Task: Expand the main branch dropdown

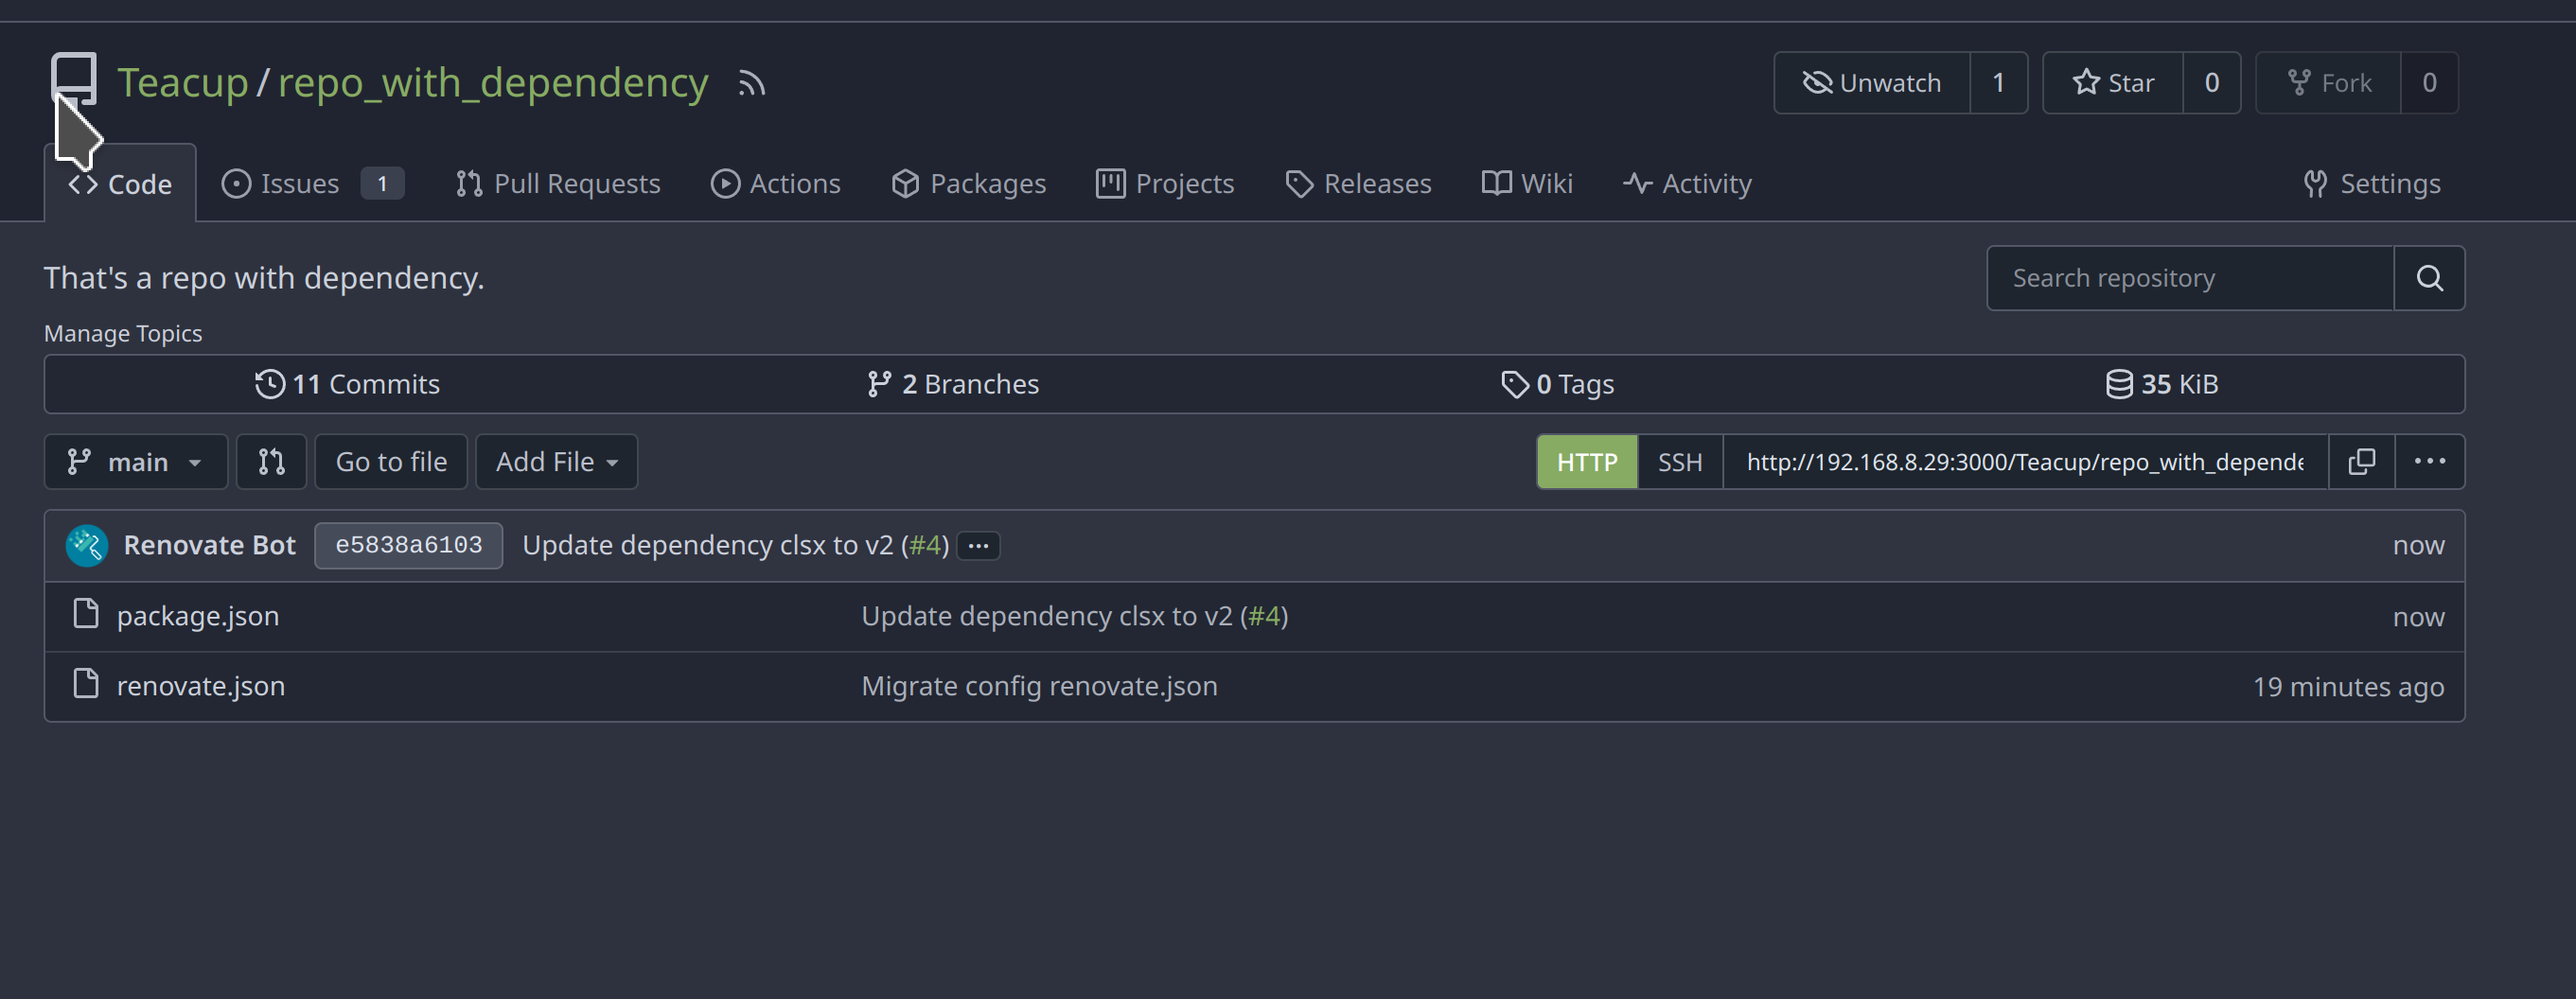Action: 136,462
